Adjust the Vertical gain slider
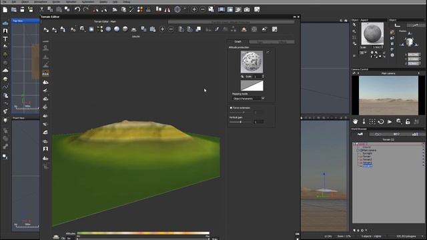Viewport: 427px width, 240px height. [x=240, y=122]
